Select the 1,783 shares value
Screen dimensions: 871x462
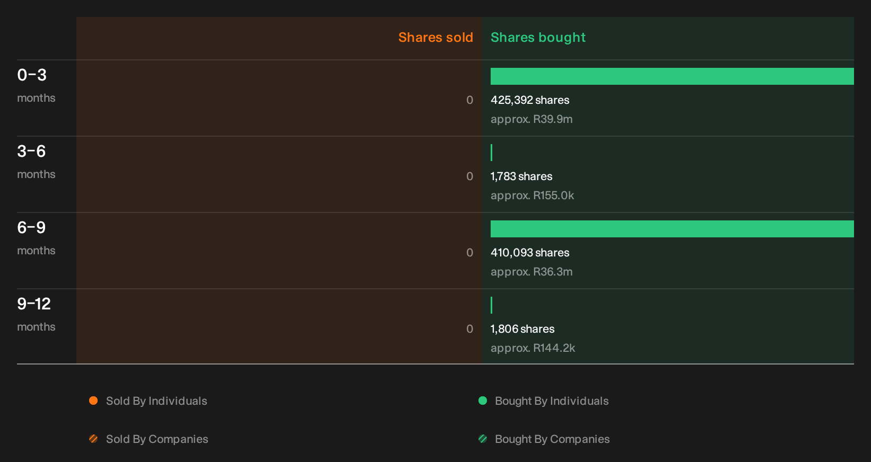(x=521, y=176)
